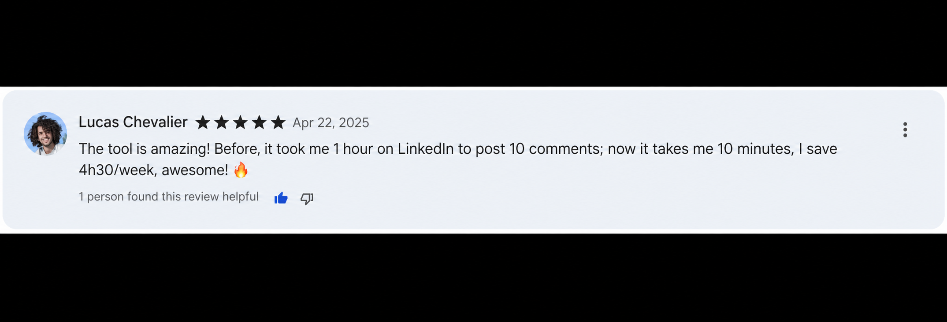Click the phrase 'I save' ending first line
The image size is (947, 322).
pos(817,149)
